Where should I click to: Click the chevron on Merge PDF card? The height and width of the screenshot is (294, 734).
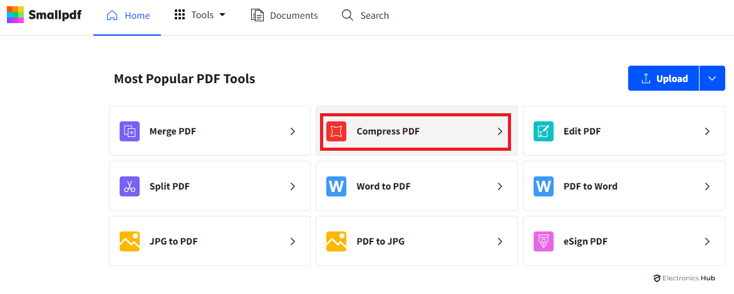tap(292, 131)
